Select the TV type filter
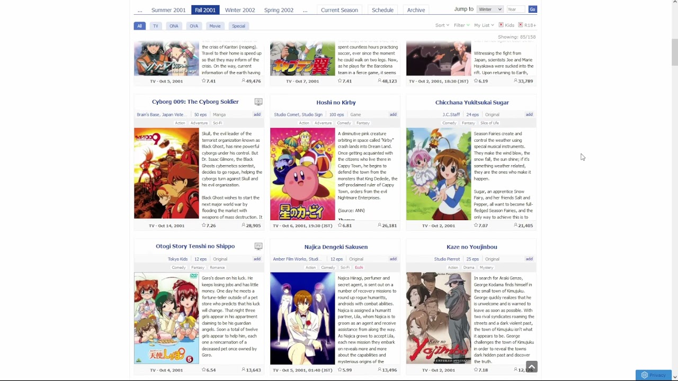Image resolution: width=678 pixels, height=381 pixels. [x=156, y=26]
